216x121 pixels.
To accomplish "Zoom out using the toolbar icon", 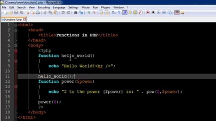I will [x=94, y=12].
